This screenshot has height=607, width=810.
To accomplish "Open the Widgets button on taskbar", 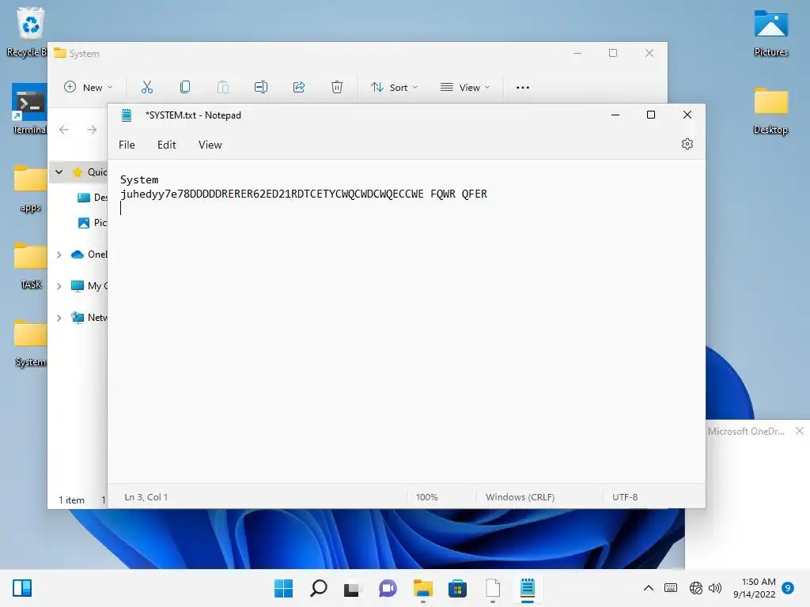I will [21, 588].
